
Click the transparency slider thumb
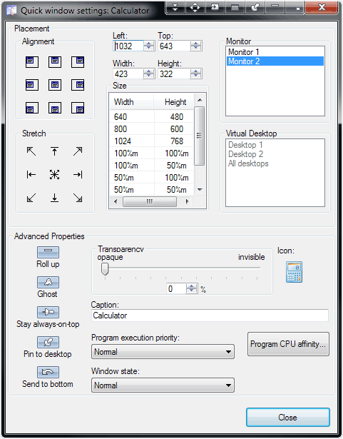(x=105, y=269)
